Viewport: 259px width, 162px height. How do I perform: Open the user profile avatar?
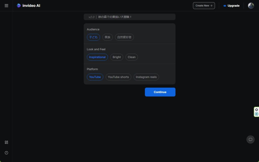(x=251, y=6)
